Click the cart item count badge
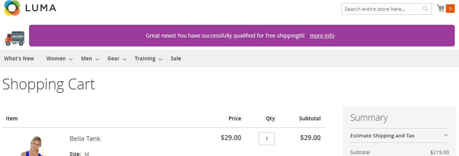The height and width of the screenshot is (156, 459). point(450,9)
